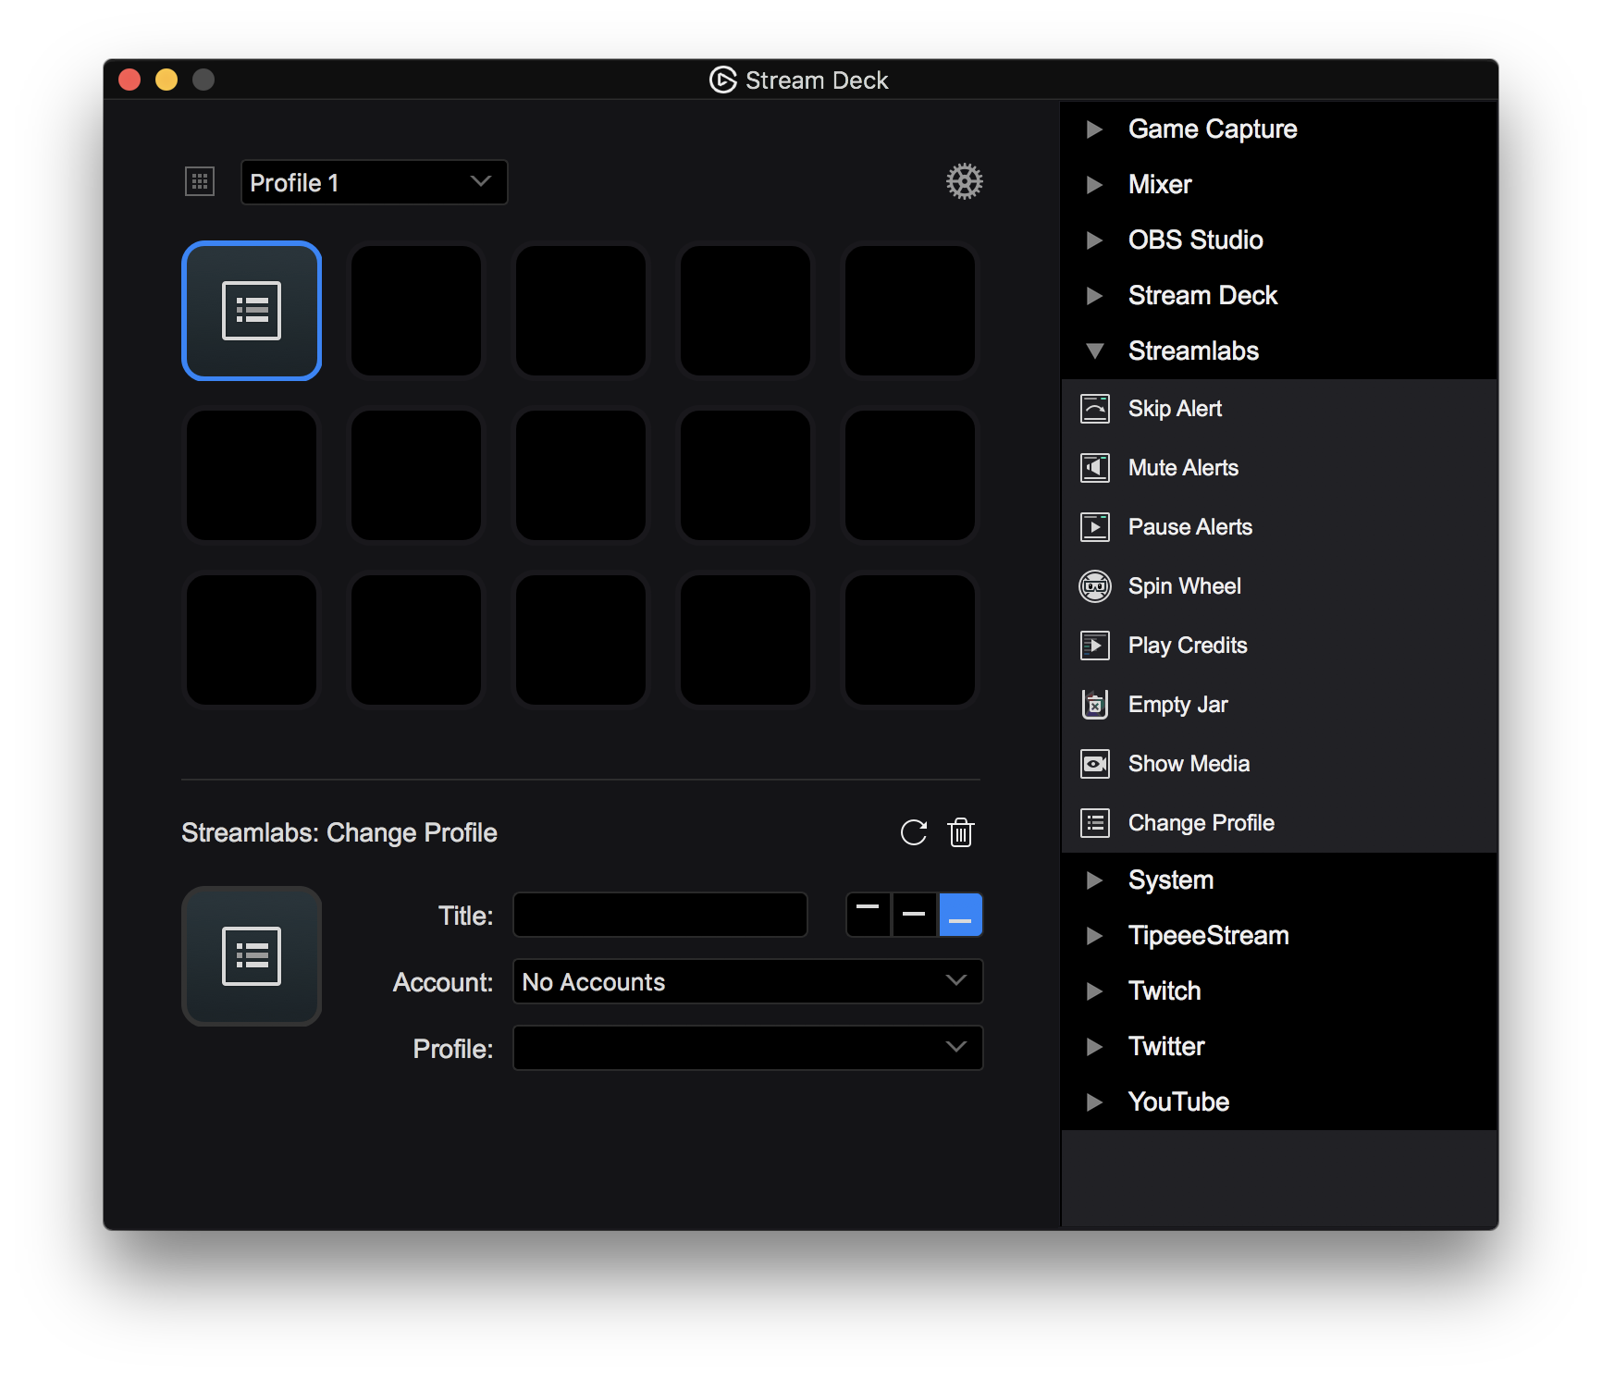Click the Empty Jar icon

[1095, 704]
